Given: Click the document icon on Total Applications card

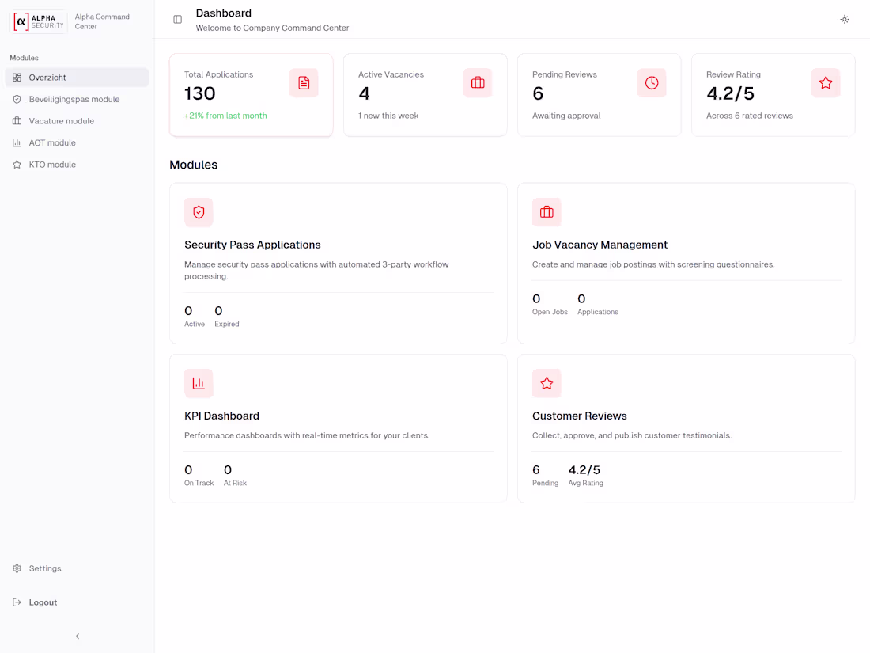Looking at the screenshot, I should 304,82.
